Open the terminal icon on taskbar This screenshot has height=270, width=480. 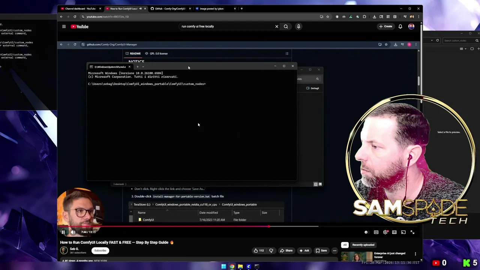point(257,267)
